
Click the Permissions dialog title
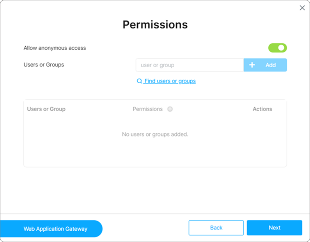[155, 25]
